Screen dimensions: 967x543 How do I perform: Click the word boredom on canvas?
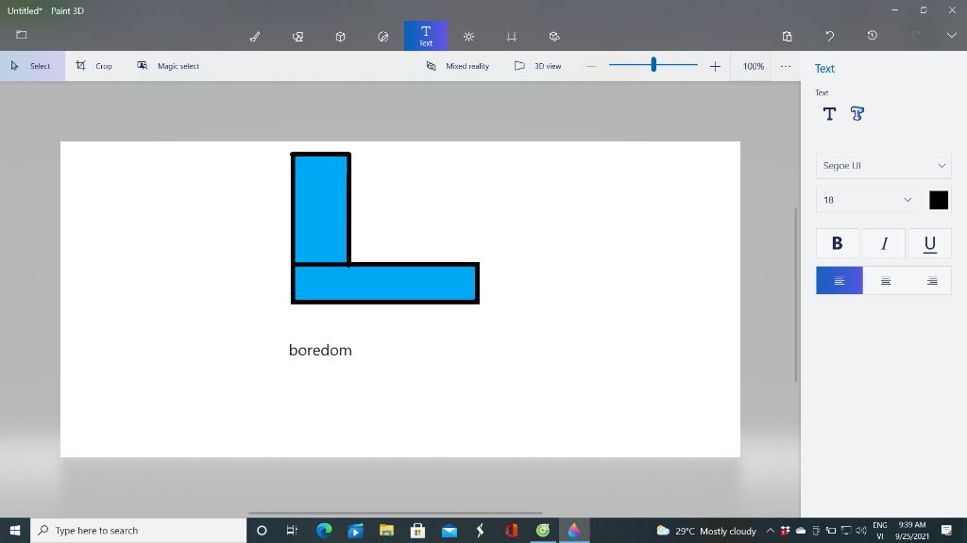click(320, 351)
